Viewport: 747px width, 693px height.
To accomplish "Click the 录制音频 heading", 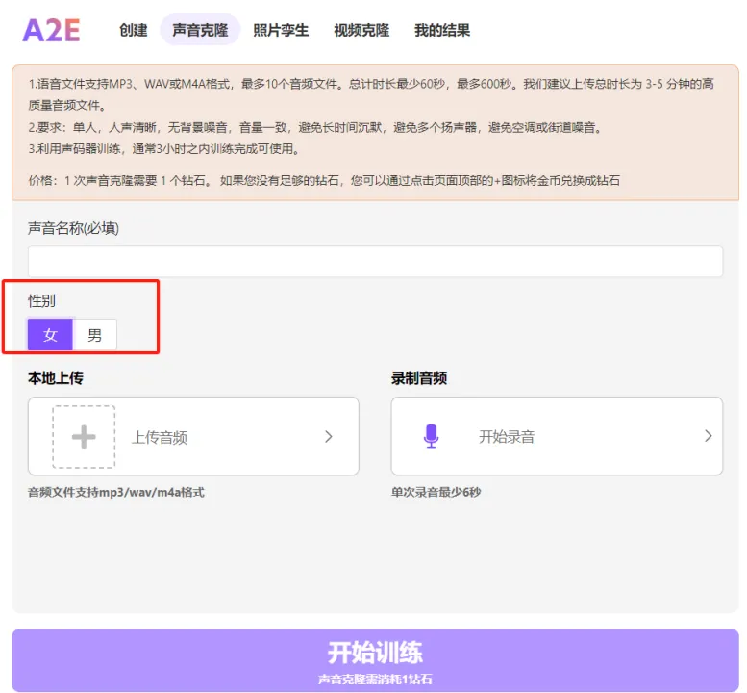I will point(419,377).
